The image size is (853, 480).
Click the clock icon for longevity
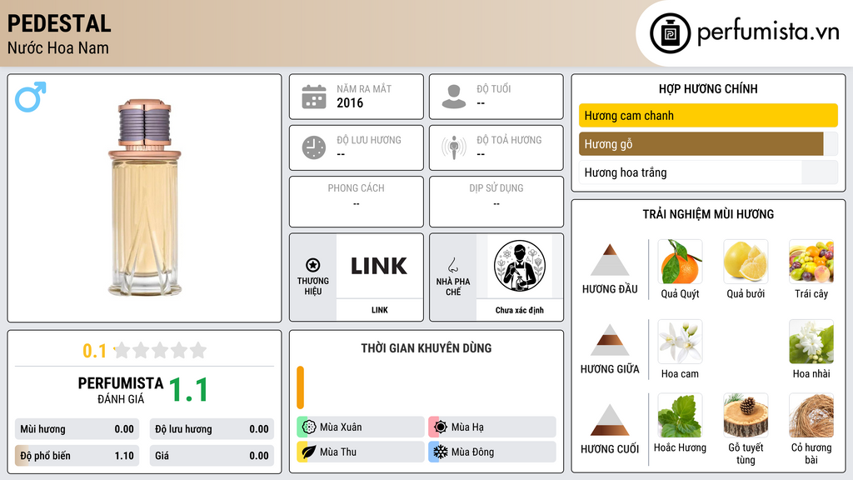click(314, 147)
